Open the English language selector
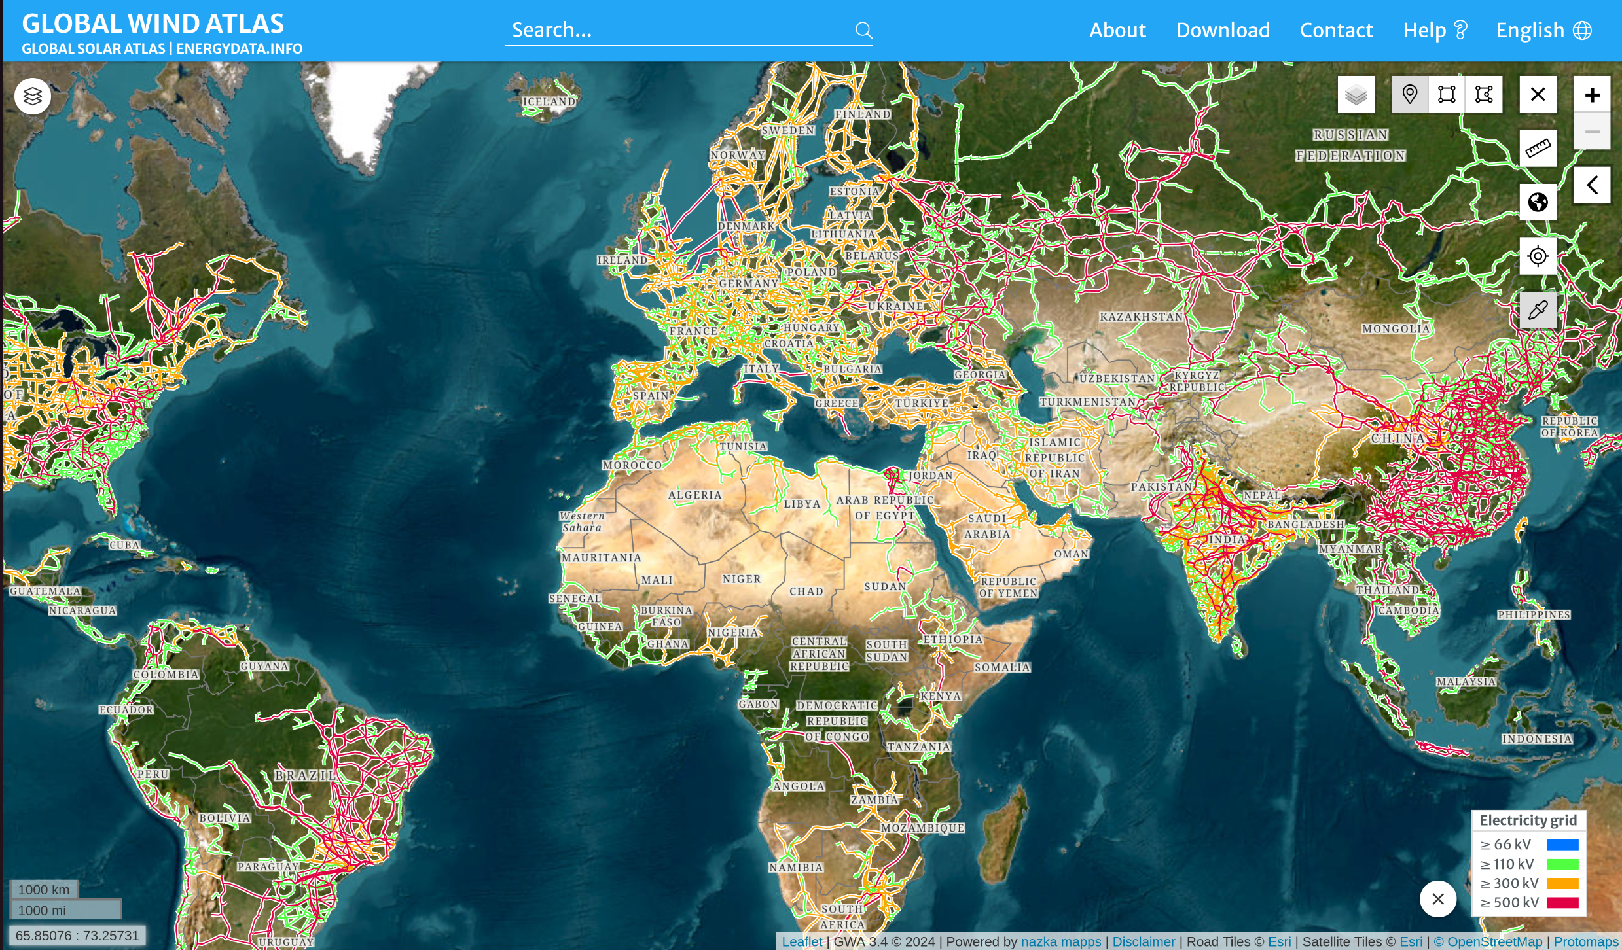1622x950 pixels. tap(1543, 30)
